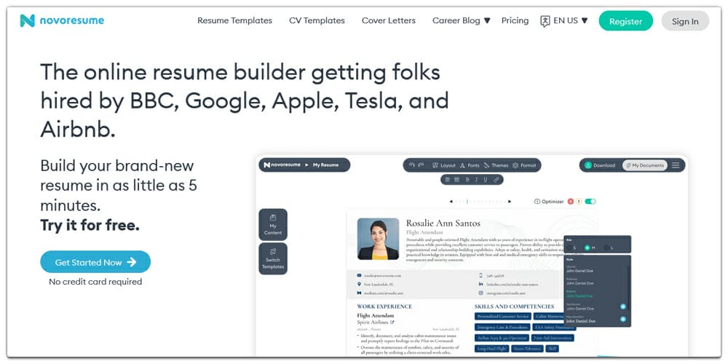This screenshot has height=364, width=728.
Task: Click Get Started Now button
Action: tap(95, 262)
